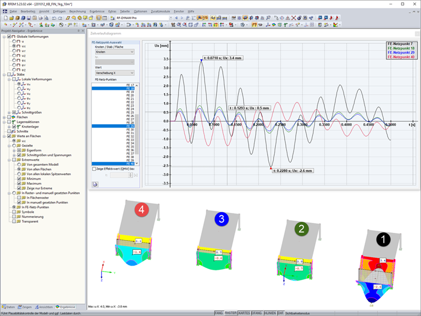
Task: Select the new node tool icon
Action: click(x=6, y=25)
